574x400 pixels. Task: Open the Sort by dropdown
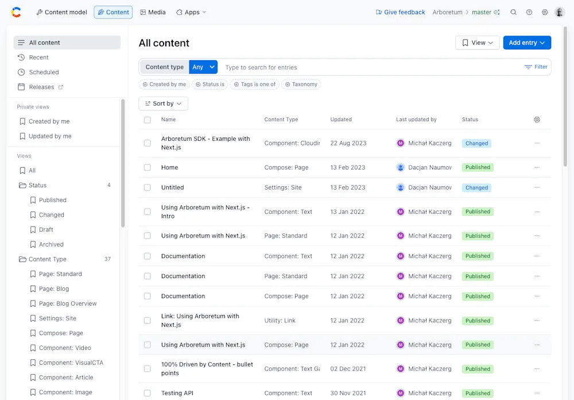[x=163, y=103]
